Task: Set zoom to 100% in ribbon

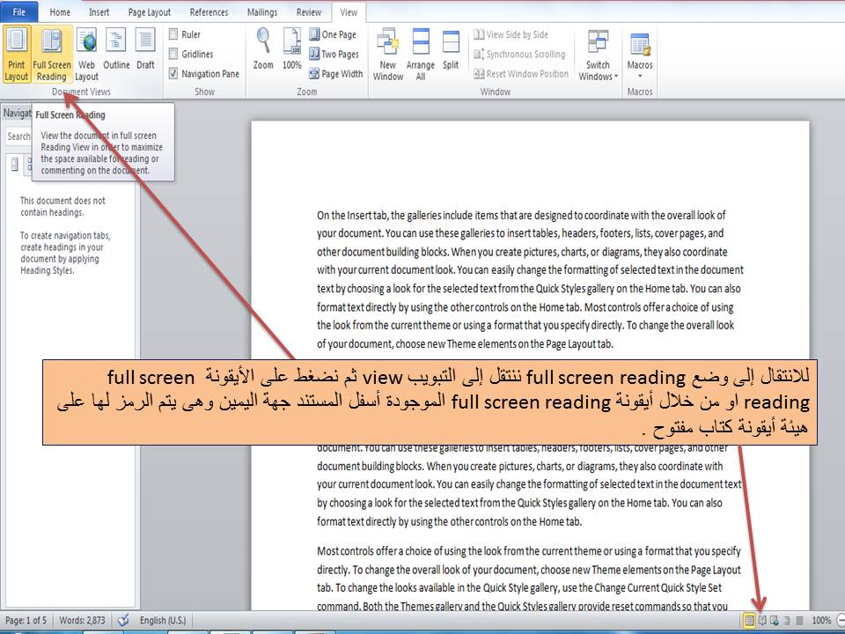Action: click(x=292, y=49)
